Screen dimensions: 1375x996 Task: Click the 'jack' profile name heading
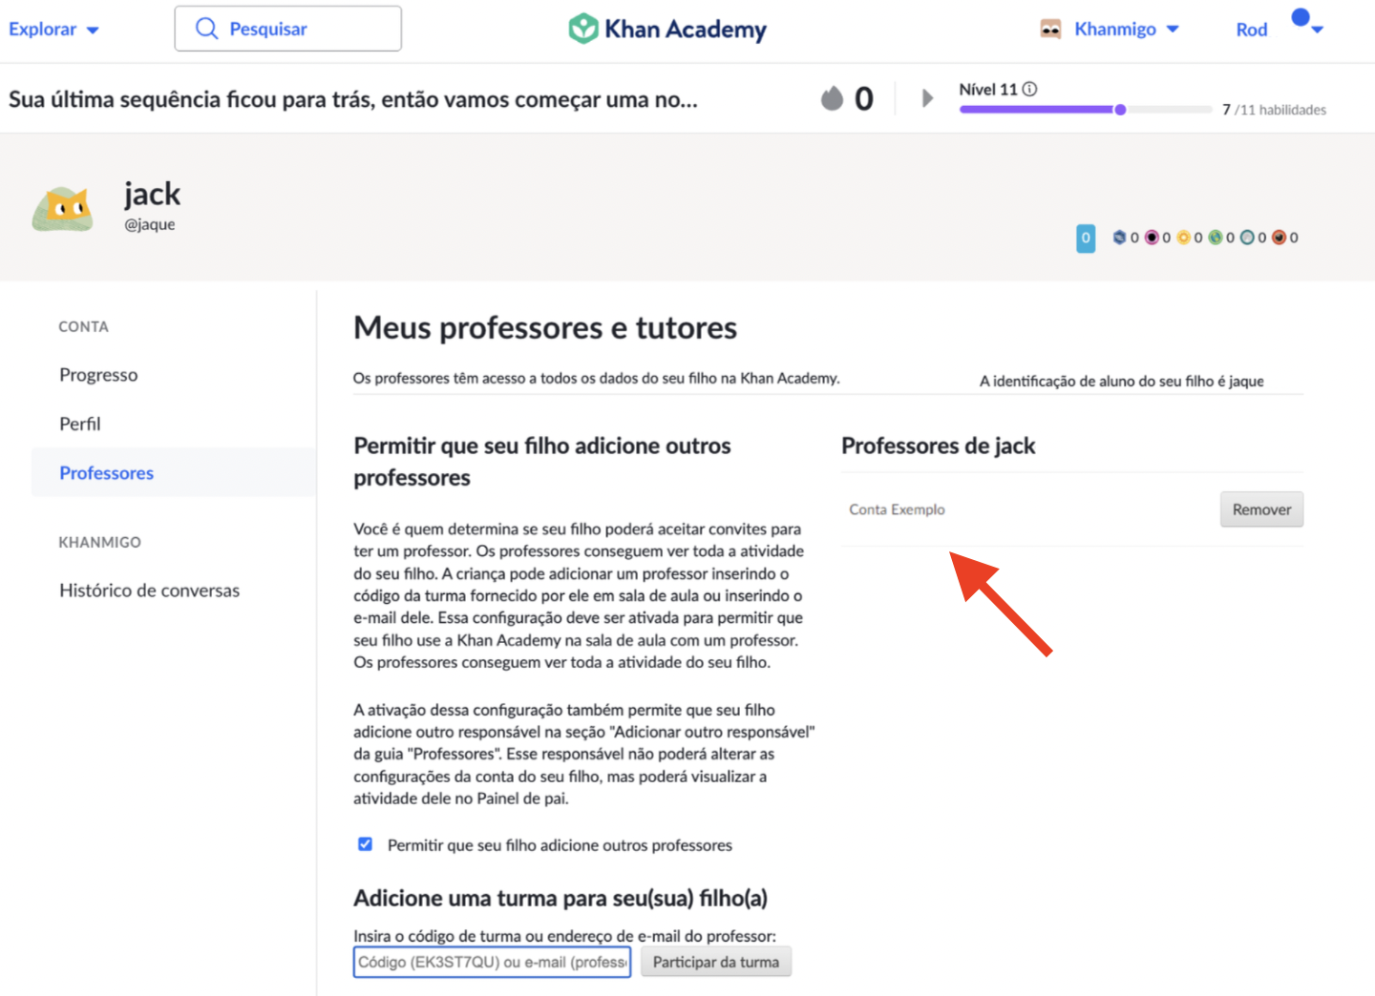click(152, 194)
